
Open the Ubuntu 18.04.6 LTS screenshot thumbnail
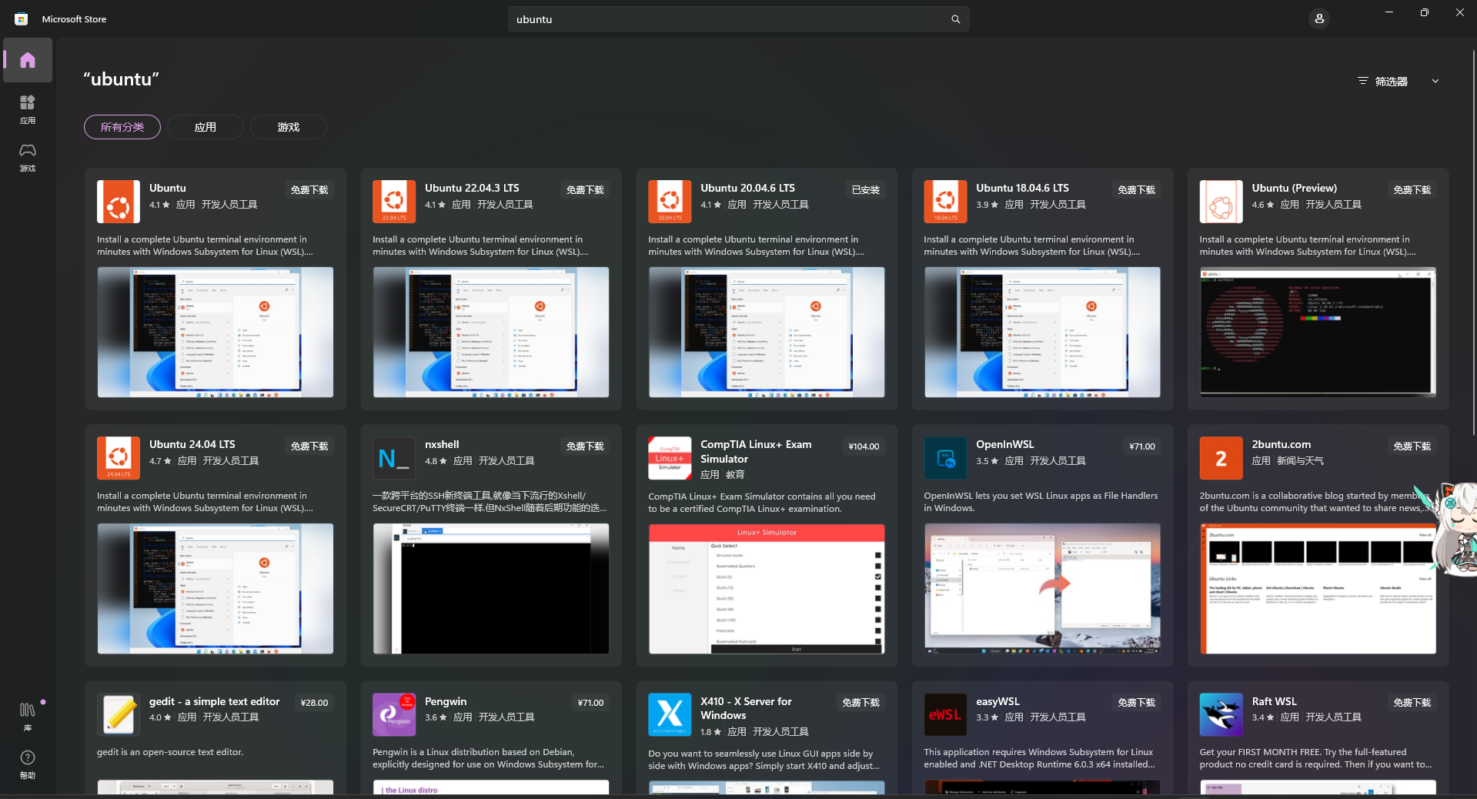(x=1042, y=333)
